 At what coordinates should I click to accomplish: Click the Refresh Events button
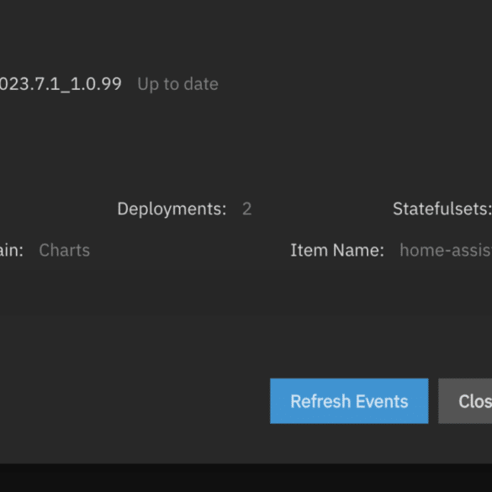(x=349, y=401)
